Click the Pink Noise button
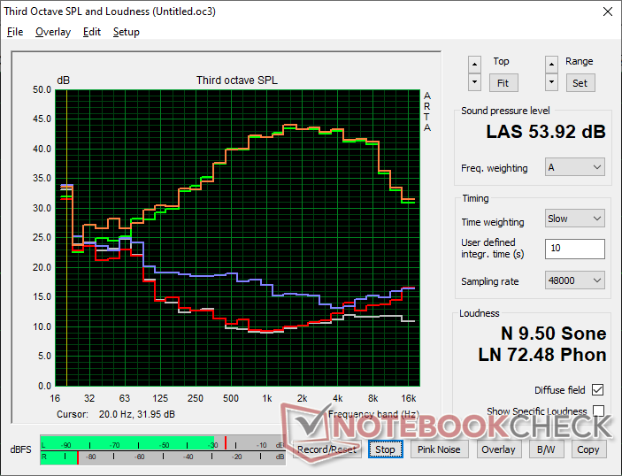The width and height of the screenshot is (622, 476). coord(439,449)
